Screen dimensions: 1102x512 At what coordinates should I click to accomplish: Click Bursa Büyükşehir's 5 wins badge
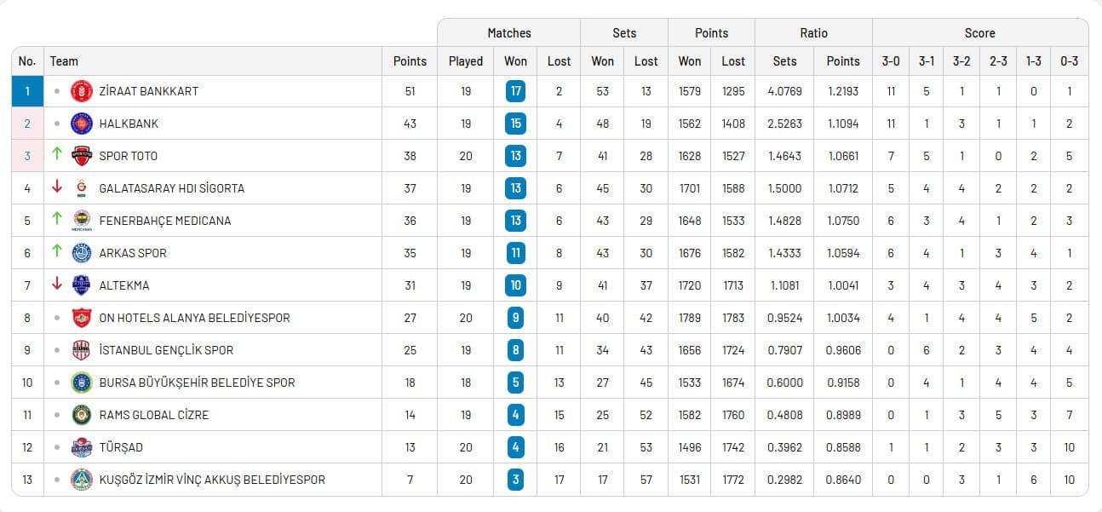(515, 383)
